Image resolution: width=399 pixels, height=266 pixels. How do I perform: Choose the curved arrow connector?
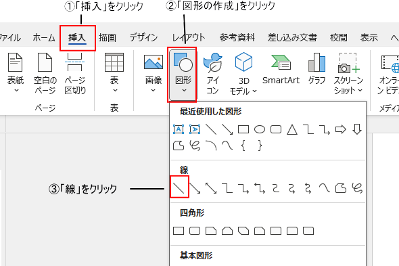(x=292, y=188)
